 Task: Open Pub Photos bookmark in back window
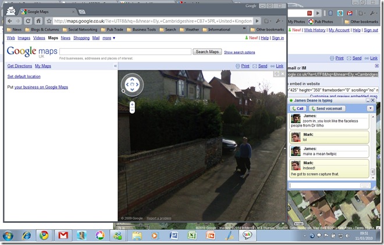click(x=321, y=21)
